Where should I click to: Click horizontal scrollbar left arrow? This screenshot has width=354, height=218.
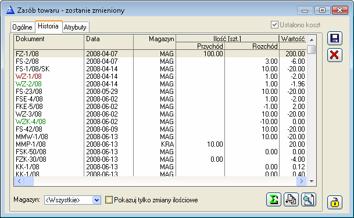pyautogui.click(x=19, y=181)
